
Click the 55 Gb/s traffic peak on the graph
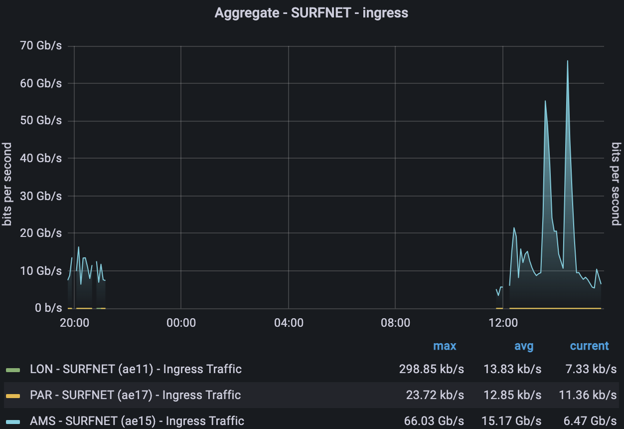(x=545, y=101)
